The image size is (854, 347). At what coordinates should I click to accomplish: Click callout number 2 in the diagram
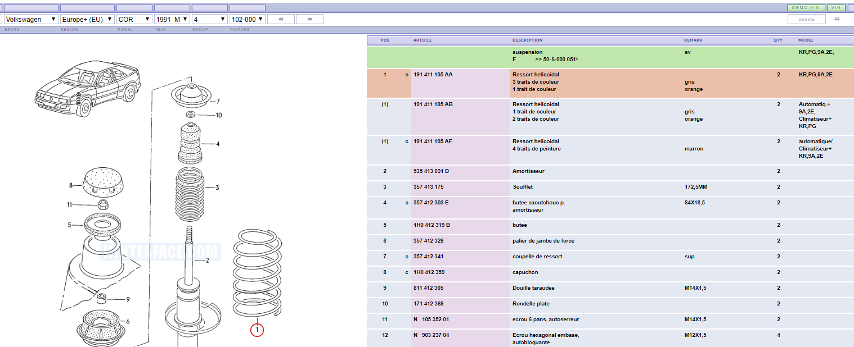tap(207, 260)
